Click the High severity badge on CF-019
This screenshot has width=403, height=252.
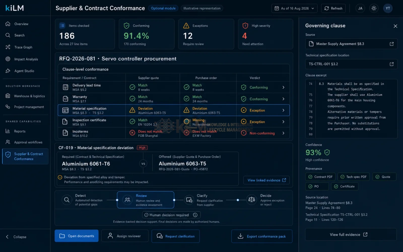[142, 148]
